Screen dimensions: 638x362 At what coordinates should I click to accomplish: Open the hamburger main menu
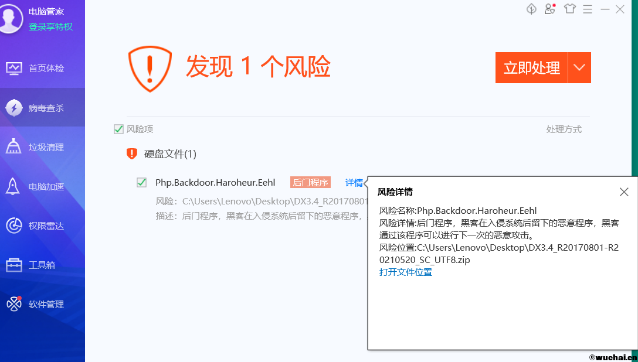pos(588,9)
